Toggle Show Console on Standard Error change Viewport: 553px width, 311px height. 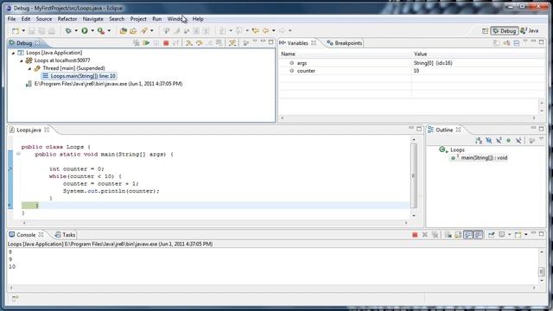478,235
